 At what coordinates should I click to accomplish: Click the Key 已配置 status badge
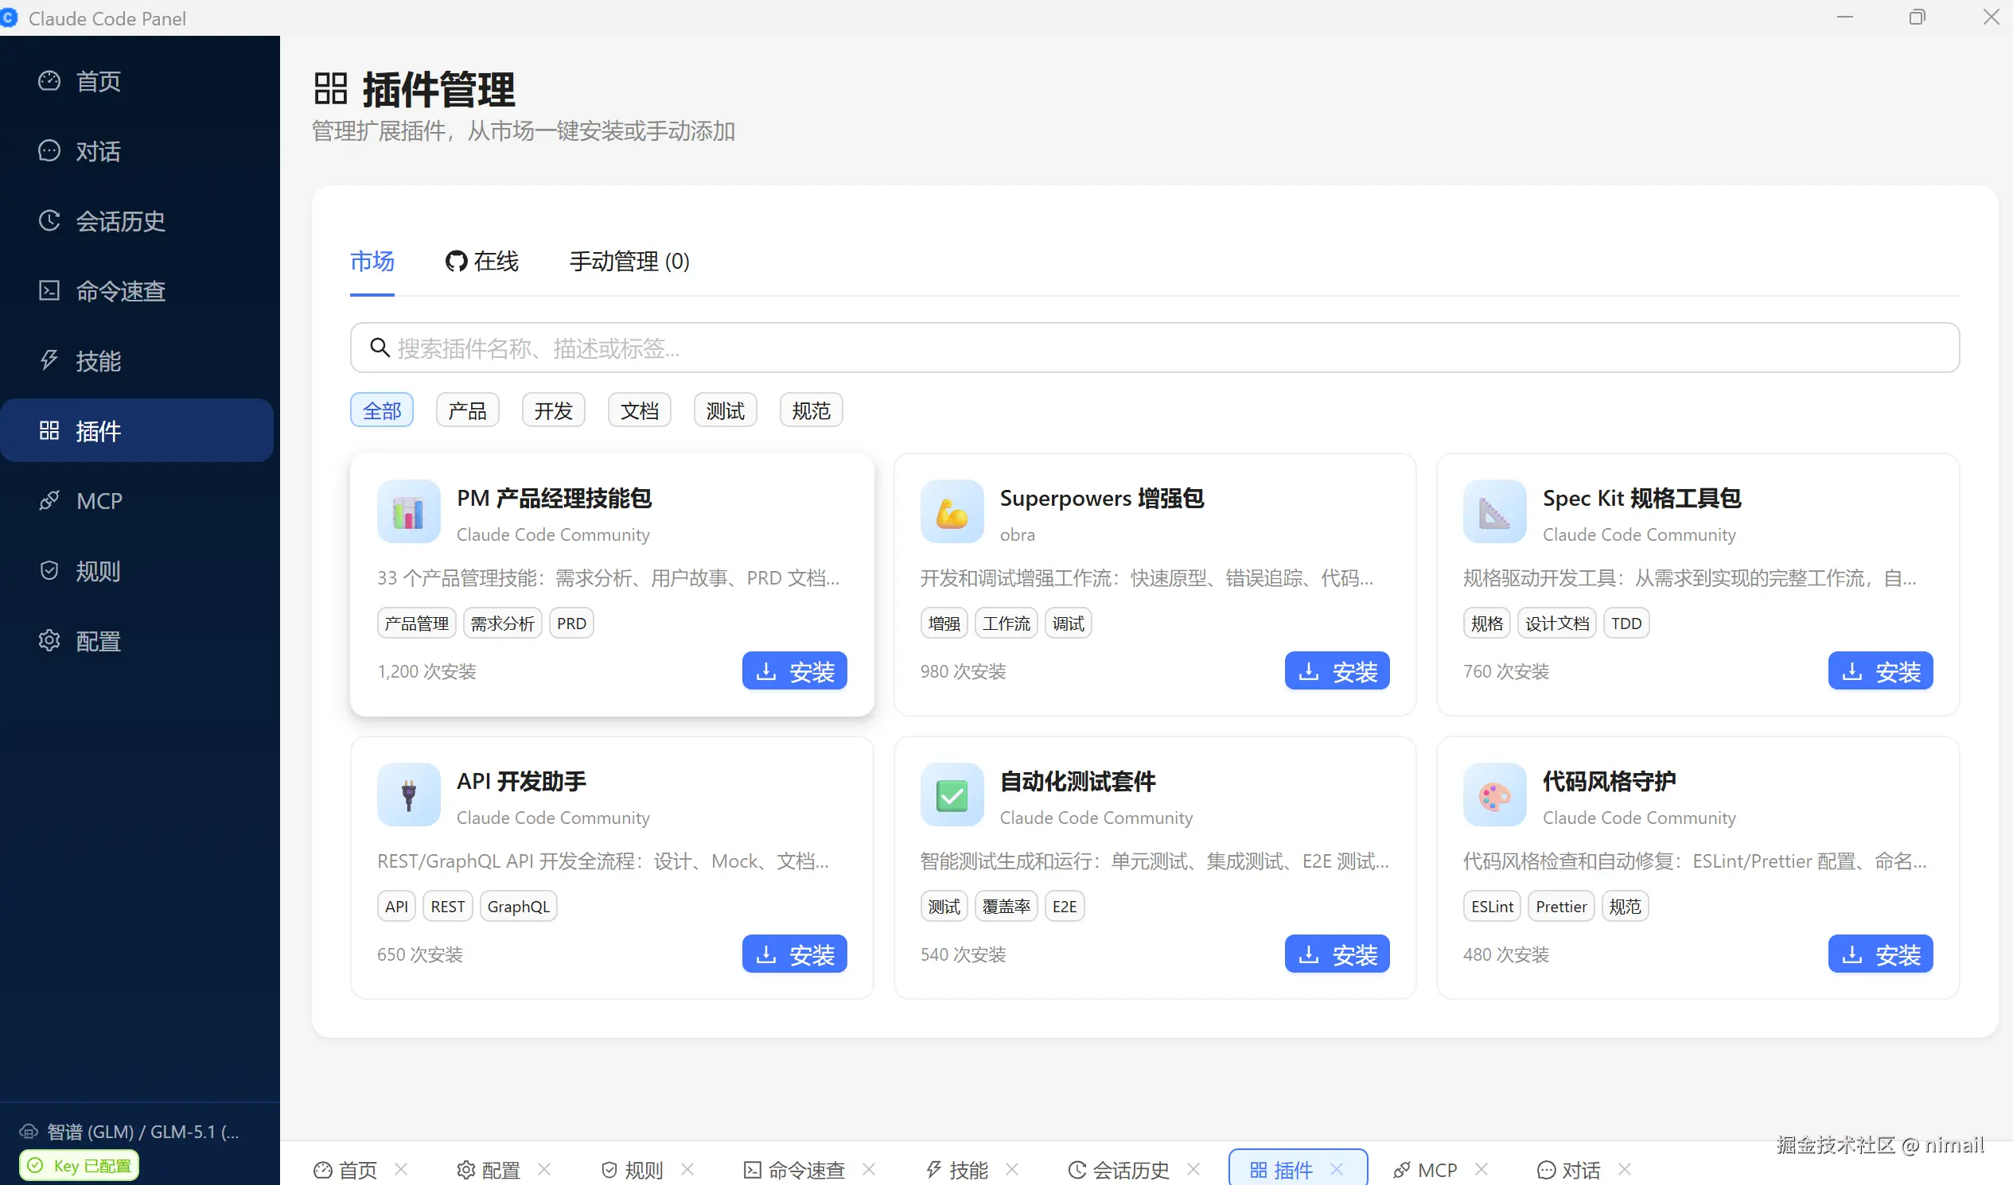[x=77, y=1164]
